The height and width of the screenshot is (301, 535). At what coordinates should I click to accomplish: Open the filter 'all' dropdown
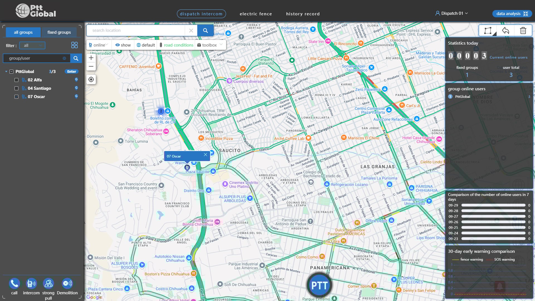click(32, 45)
